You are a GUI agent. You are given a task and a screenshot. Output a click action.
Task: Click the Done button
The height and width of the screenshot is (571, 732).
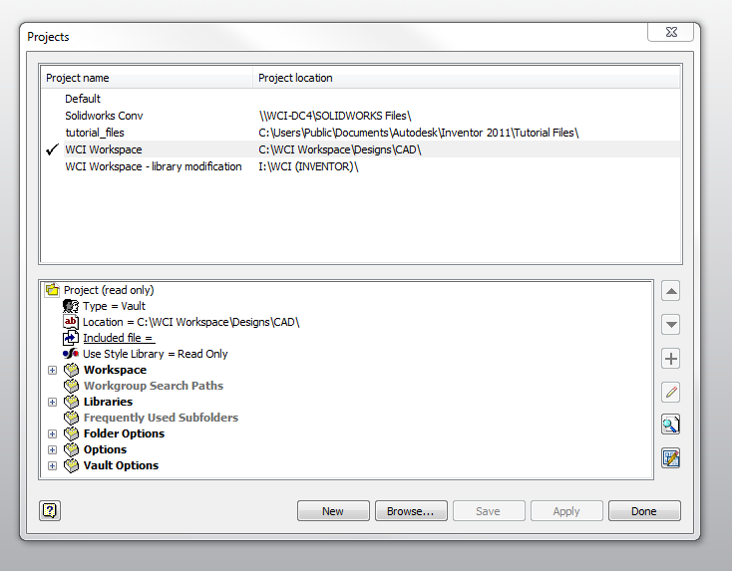(x=644, y=511)
